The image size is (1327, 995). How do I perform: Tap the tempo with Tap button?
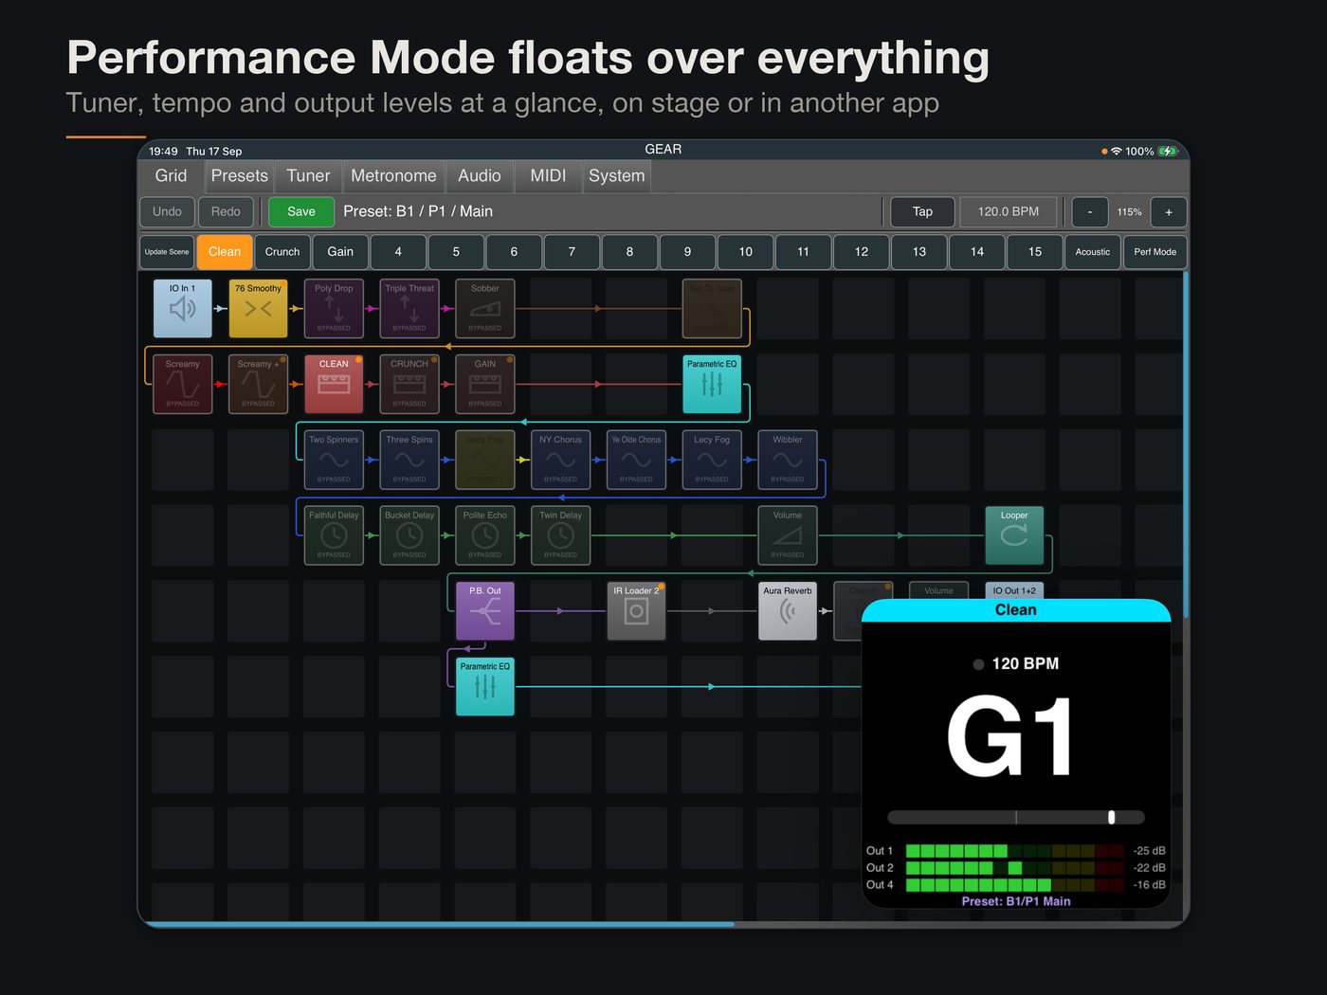point(922,212)
